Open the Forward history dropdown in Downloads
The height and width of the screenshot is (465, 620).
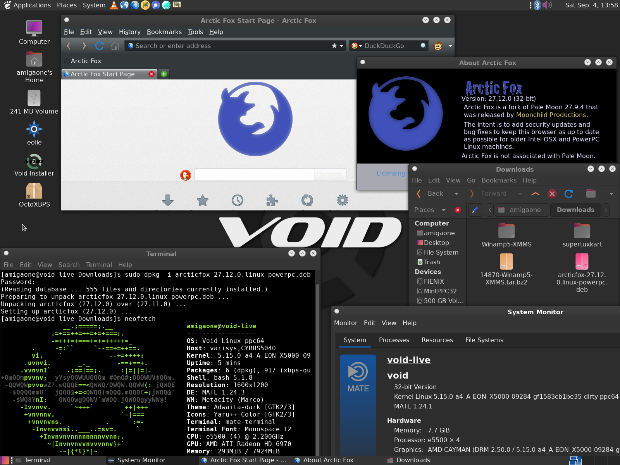coord(520,194)
